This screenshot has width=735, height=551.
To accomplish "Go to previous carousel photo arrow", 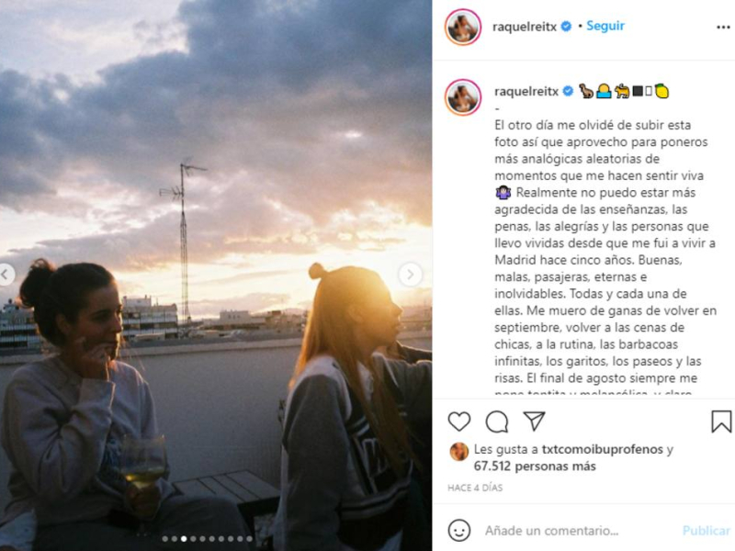I will (x=5, y=275).
